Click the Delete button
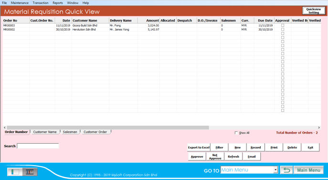328x180 pixels. tap(292, 148)
